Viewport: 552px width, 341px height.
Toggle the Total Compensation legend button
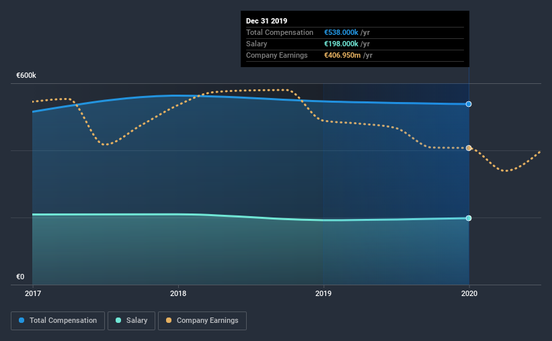58,321
